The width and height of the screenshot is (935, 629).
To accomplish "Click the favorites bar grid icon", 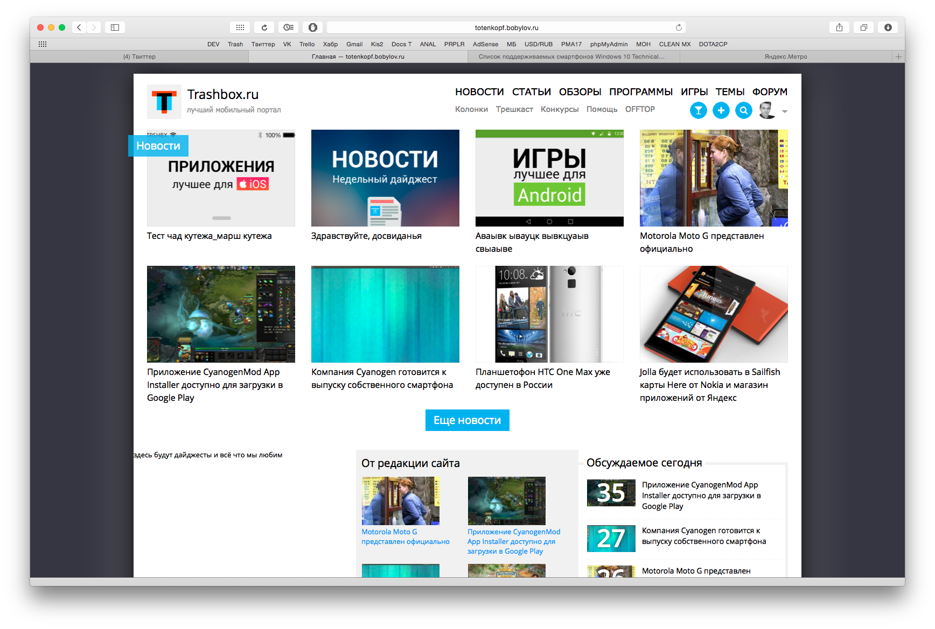I will (43, 44).
